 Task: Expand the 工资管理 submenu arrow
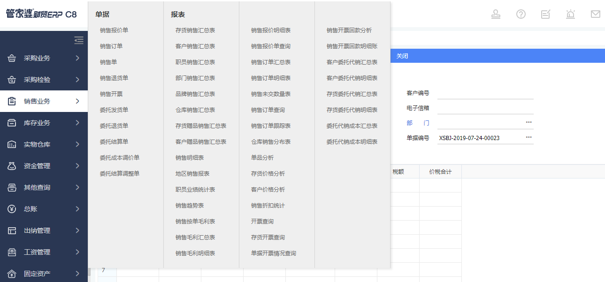coord(77,252)
